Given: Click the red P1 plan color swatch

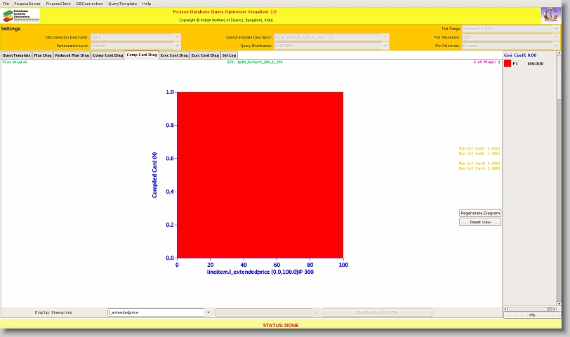Looking at the screenshot, I should click(508, 63).
